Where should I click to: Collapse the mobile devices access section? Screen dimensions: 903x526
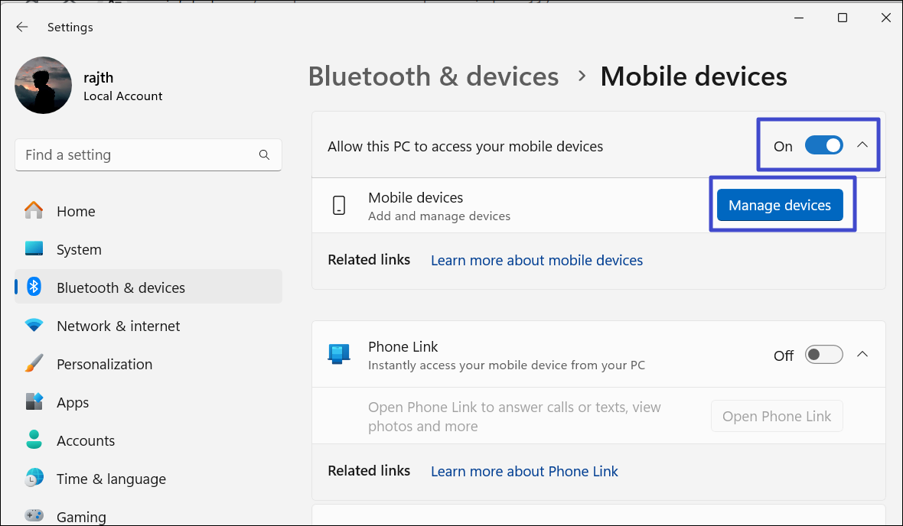[862, 145]
